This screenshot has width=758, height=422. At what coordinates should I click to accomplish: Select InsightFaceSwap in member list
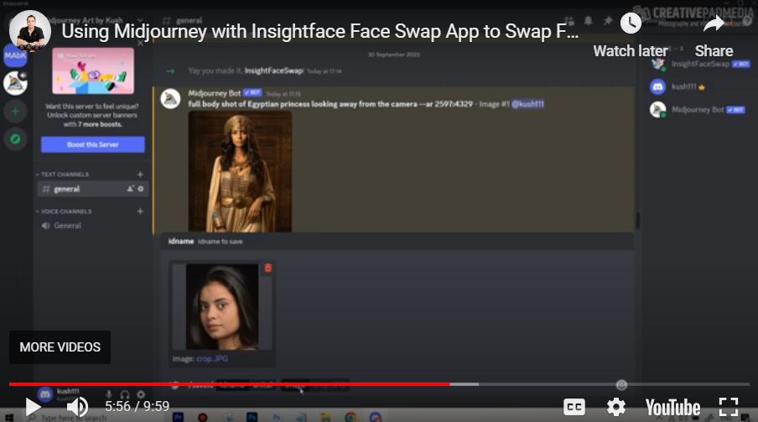(x=699, y=64)
